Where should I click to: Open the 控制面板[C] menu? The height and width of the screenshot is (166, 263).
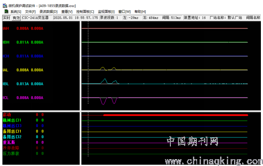(85, 11)
